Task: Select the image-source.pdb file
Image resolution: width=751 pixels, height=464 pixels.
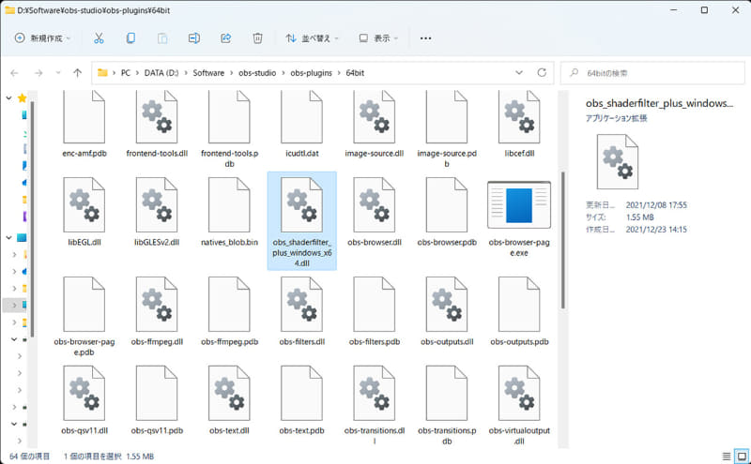Action: tap(447, 129)
